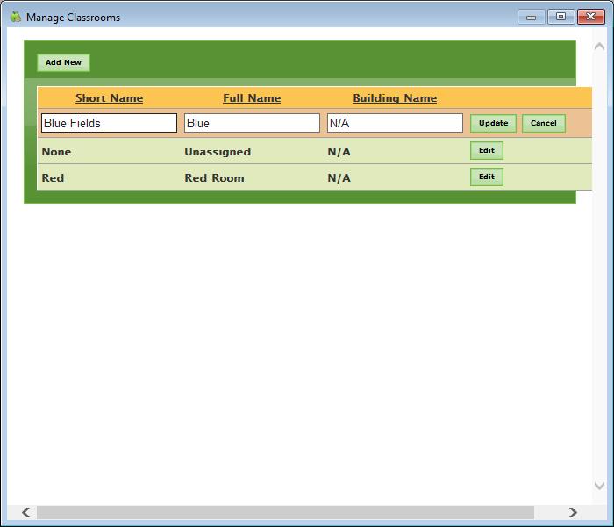Screen dimensions: 614x527
Task: Click the horizontal scrollbar right arrow
Action: click(573, 512)
